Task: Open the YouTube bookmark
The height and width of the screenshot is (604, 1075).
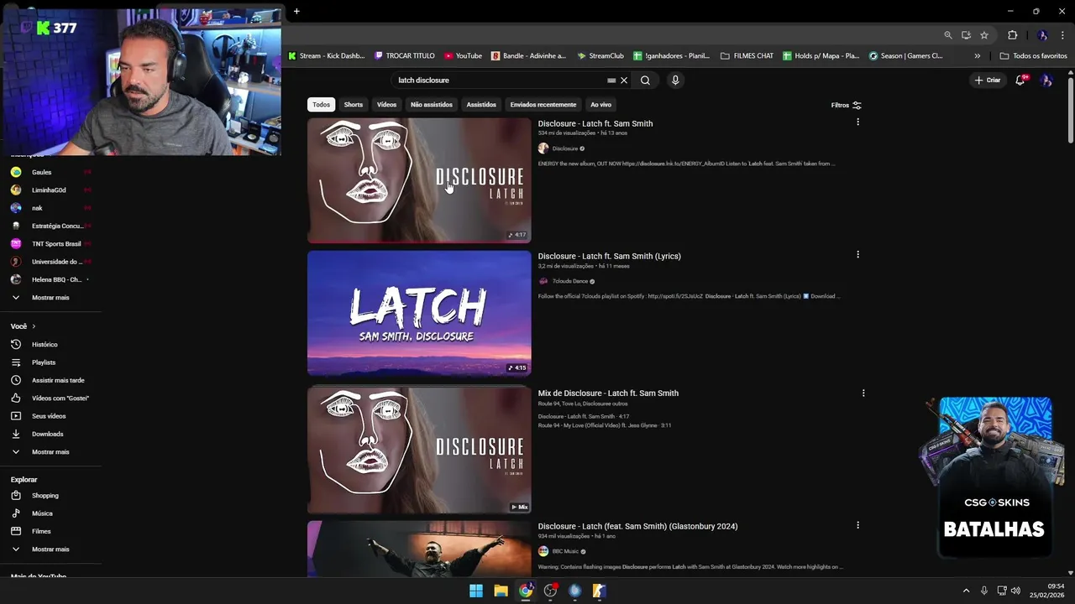Action: (463, 56)
